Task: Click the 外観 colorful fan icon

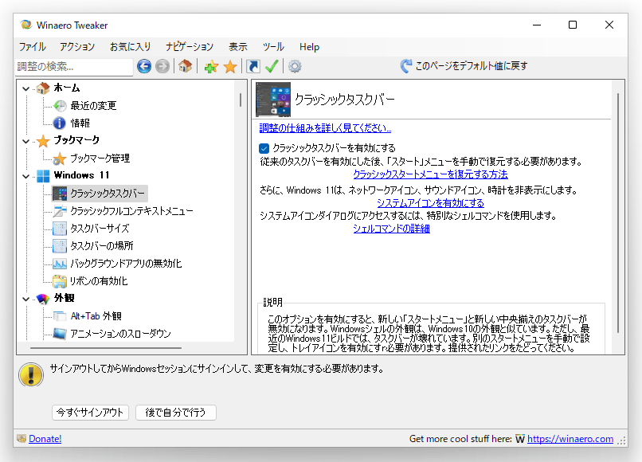Action: [x=43, y=299]
